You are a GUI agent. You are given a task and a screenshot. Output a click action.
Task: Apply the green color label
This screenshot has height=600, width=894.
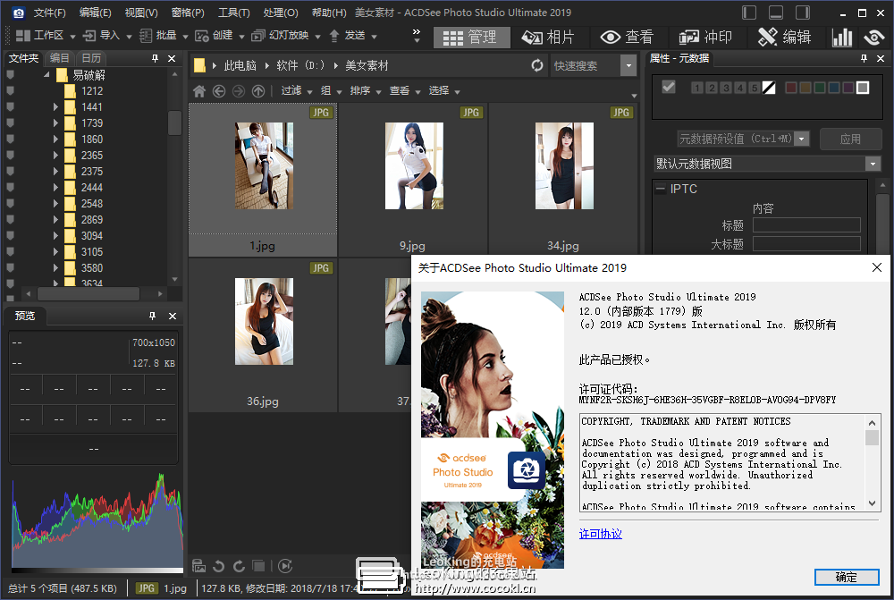pos(819,88)
